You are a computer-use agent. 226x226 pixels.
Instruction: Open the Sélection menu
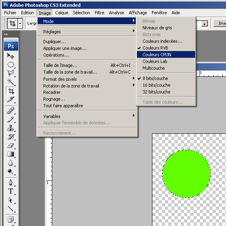tap(82, 13)
